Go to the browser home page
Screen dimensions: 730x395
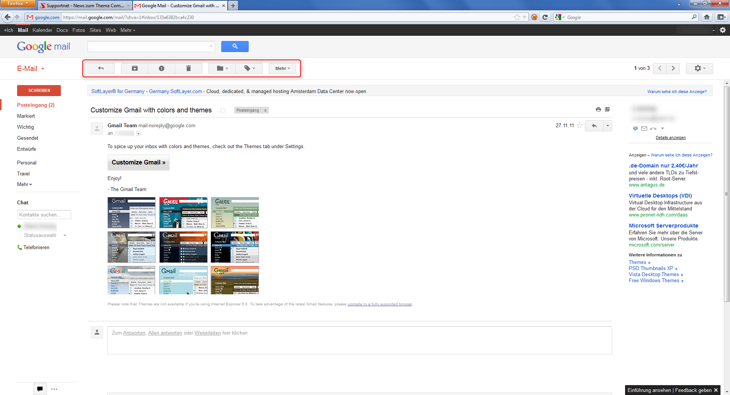click(707, 17)
